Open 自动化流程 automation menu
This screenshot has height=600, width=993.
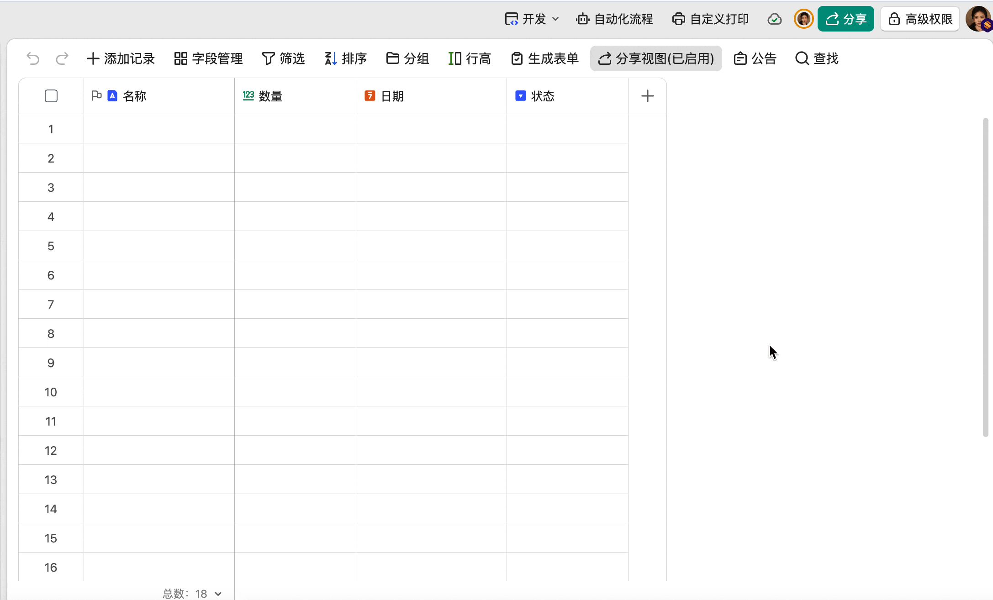(614, 19)
